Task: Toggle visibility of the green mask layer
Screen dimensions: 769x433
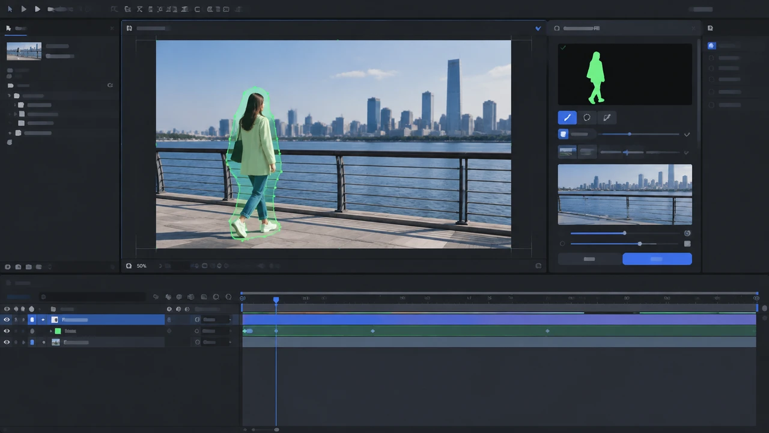Action: click(7, 331)
